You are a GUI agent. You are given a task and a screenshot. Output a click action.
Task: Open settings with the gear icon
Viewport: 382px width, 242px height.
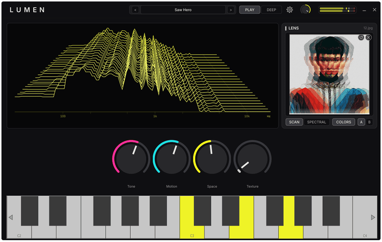(289, 10)
